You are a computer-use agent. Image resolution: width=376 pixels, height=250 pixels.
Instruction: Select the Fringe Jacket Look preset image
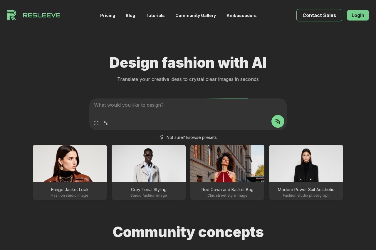coord(70,164)
